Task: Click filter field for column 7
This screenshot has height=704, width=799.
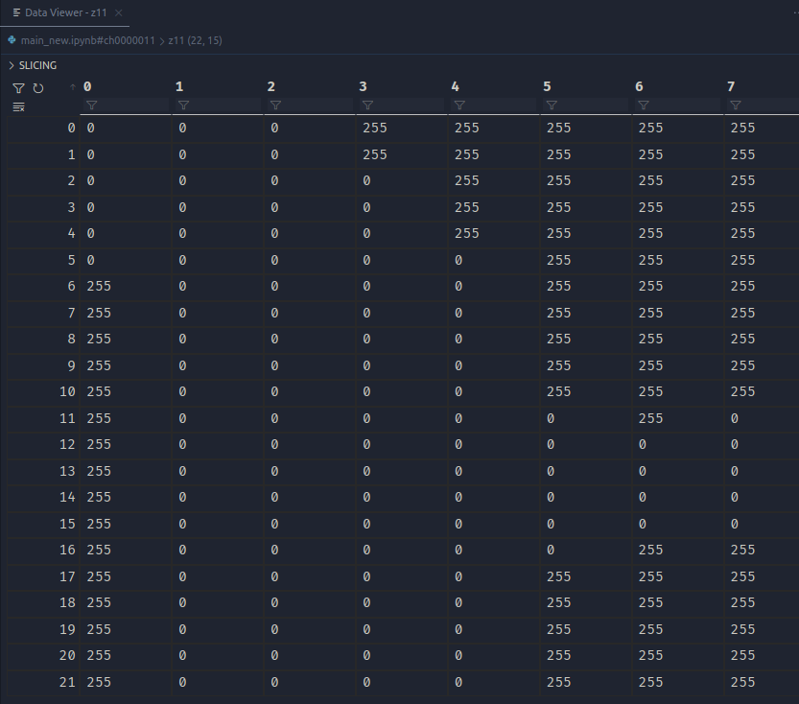Action: point(763,105)
